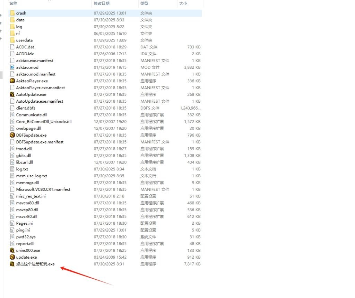The height and width of the screenshot is (298, 355).
Task: Select file name msvcm80.dll
Action: point(28,203)
